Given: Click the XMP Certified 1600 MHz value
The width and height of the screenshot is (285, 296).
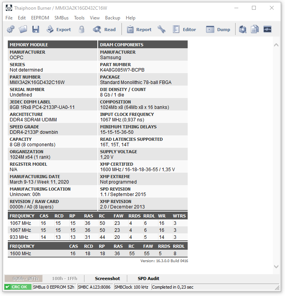Looking at the screenshot, I should (137, 170).
